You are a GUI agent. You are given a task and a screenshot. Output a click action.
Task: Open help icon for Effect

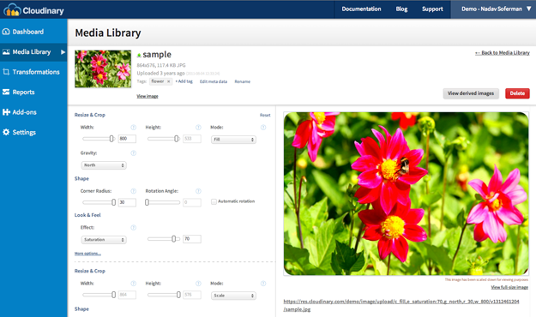(x=133, y=228)
